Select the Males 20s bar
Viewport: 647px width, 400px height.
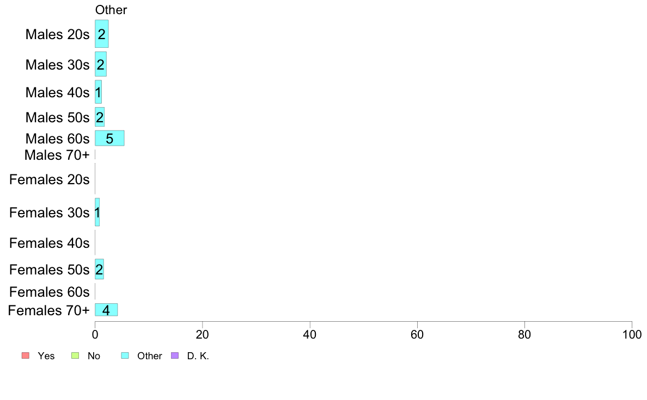(101, 34)
